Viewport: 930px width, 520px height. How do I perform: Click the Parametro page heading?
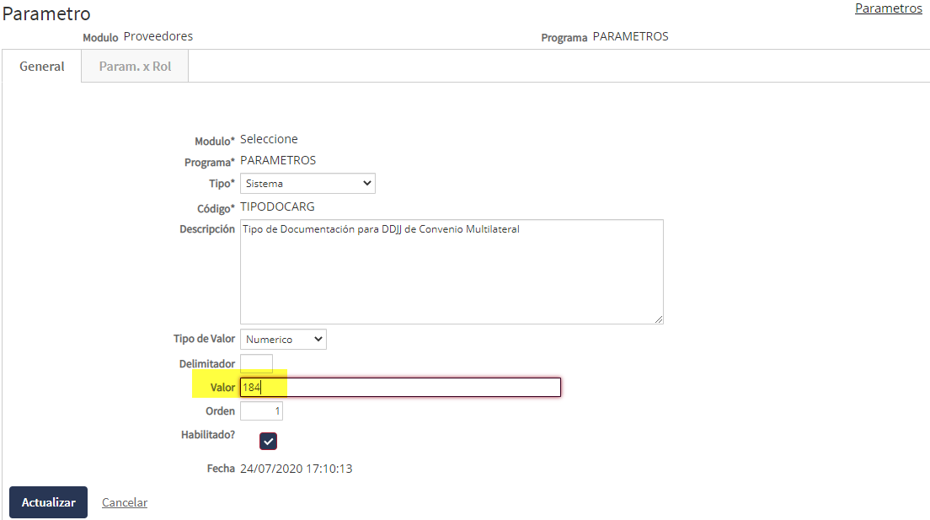[46, 14]
